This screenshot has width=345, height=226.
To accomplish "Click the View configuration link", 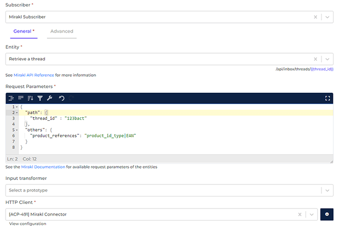I will coord(27,223).
